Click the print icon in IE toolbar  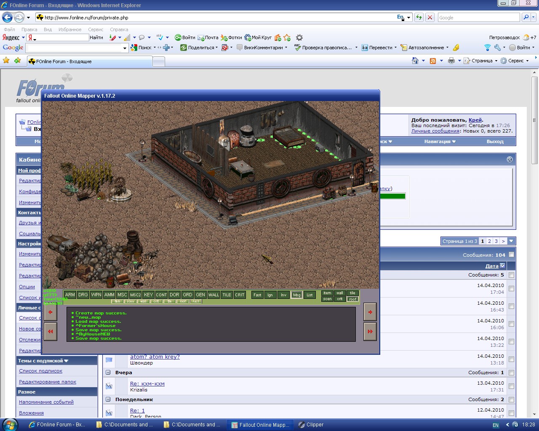pos(451,61)
